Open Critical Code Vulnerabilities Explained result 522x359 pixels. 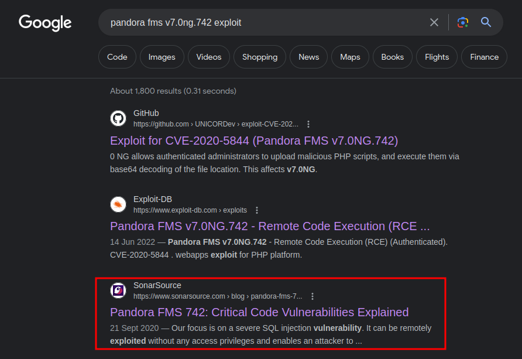coord(259,312)
